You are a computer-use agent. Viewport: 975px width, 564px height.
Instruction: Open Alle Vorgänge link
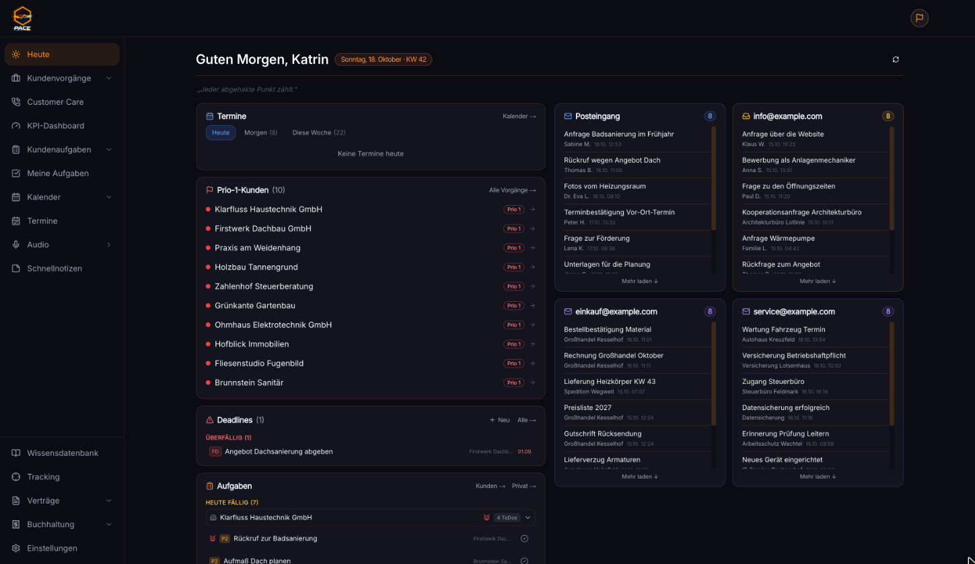pos(513,190)
